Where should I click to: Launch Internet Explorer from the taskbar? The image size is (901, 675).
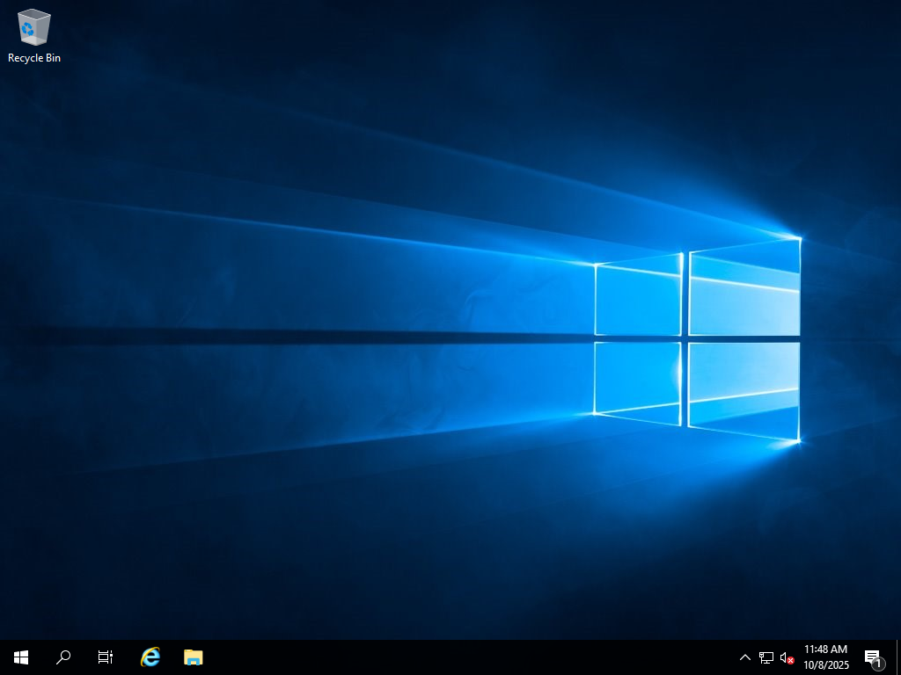(x=150, y=657)
